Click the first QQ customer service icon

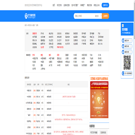click(123, 40)
